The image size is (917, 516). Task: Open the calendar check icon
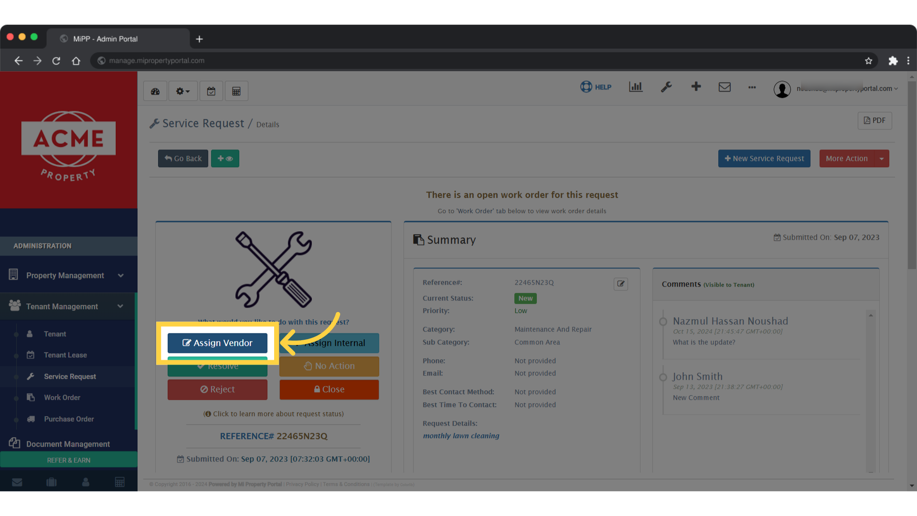point(211,91)
